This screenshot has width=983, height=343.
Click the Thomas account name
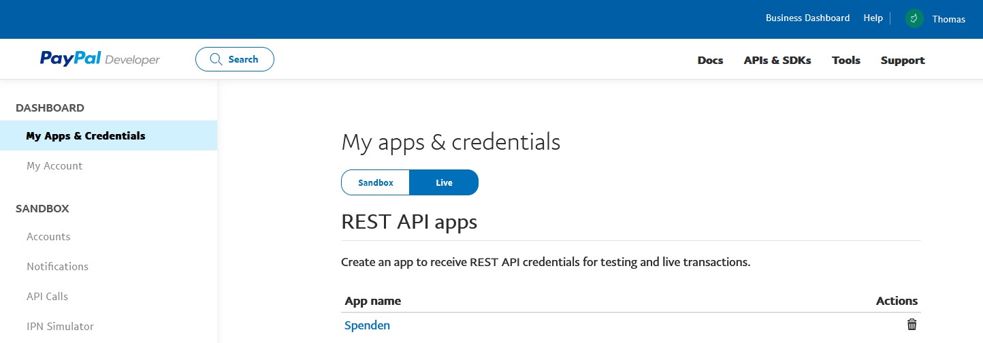948,19
